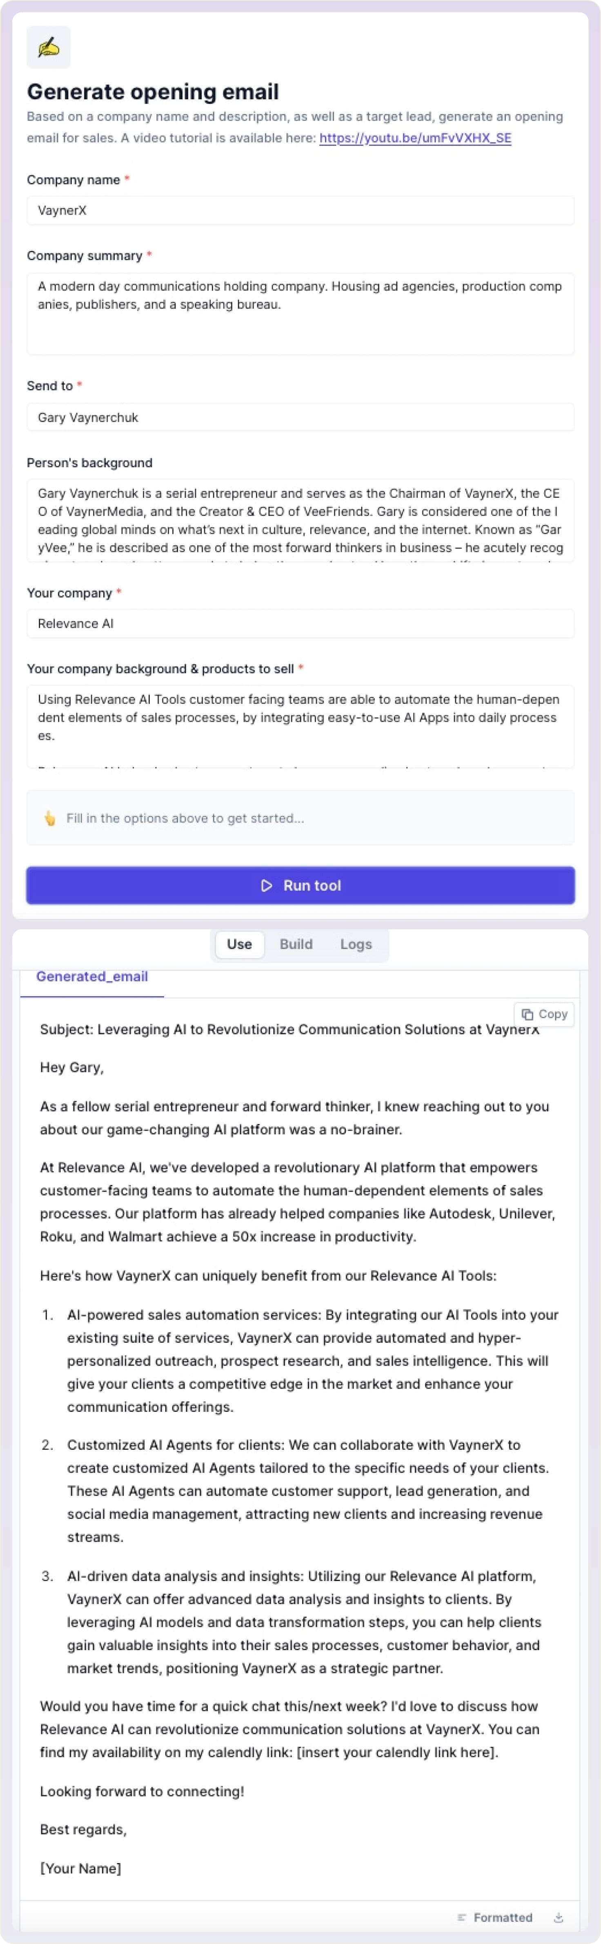Click the alignment icon beside Formatted
Image resolution: width=601 pixels, height=1944 pixels.
(x=461, y=1917)
